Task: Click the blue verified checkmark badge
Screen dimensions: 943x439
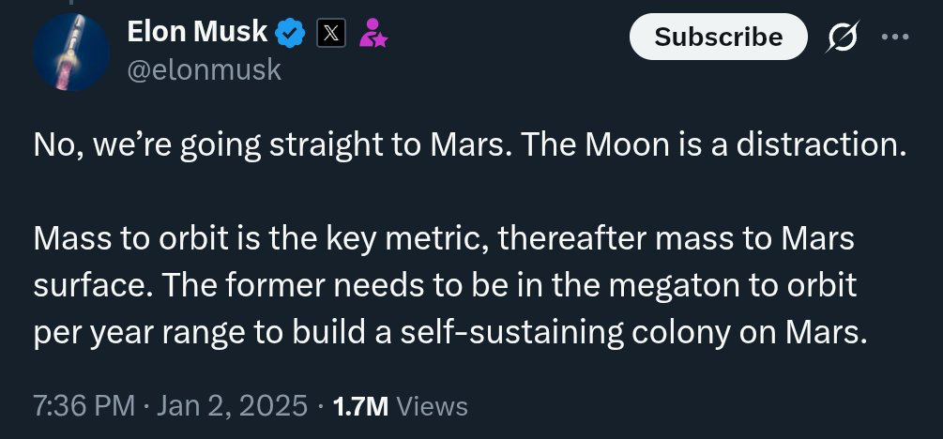Action: [x=292, y=35]
